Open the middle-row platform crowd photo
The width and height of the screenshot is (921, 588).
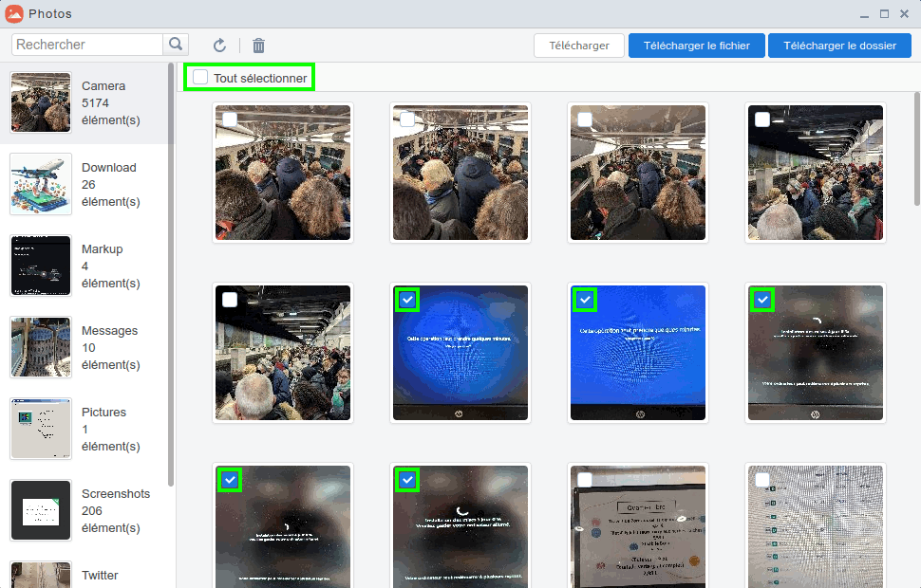283,353
